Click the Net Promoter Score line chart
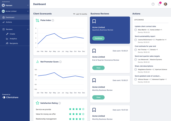The height and width of the screenshot is (121, 171). click(61, 75)
